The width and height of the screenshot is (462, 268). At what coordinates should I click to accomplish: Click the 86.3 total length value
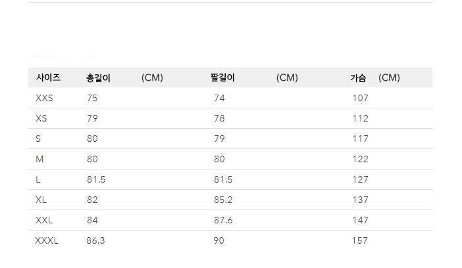coord(95,240)
